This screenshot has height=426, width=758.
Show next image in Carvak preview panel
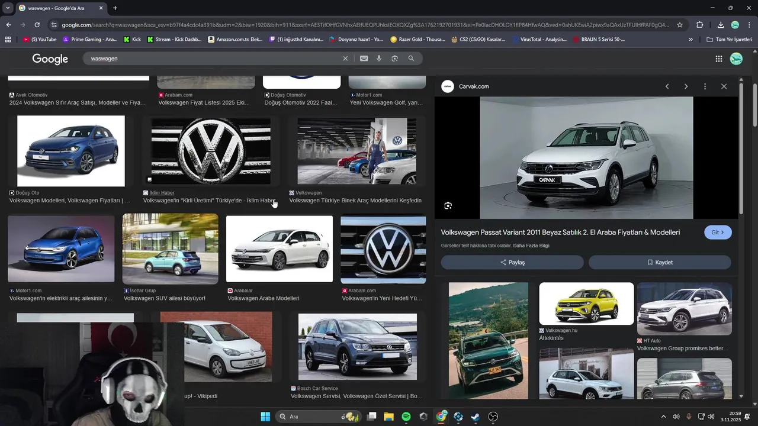click(x=686, y=86)
